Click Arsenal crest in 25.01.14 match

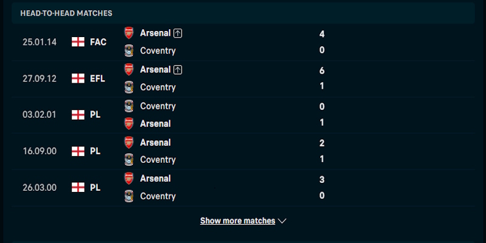pyautogui.click(x=129, y=33)
